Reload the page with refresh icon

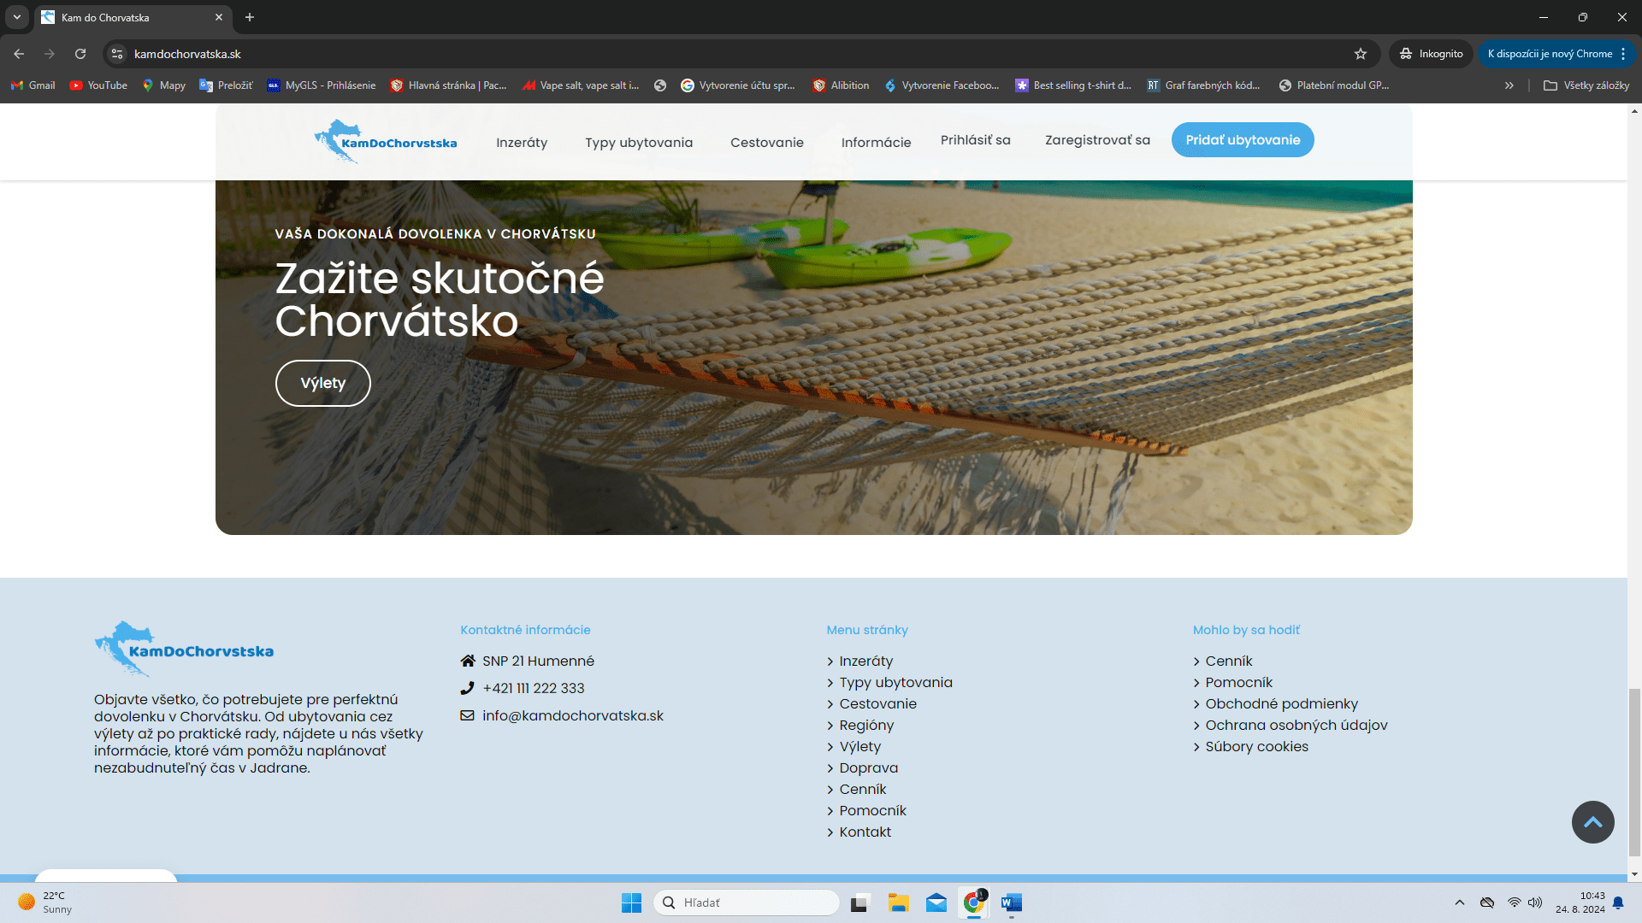tap(80, 54)
